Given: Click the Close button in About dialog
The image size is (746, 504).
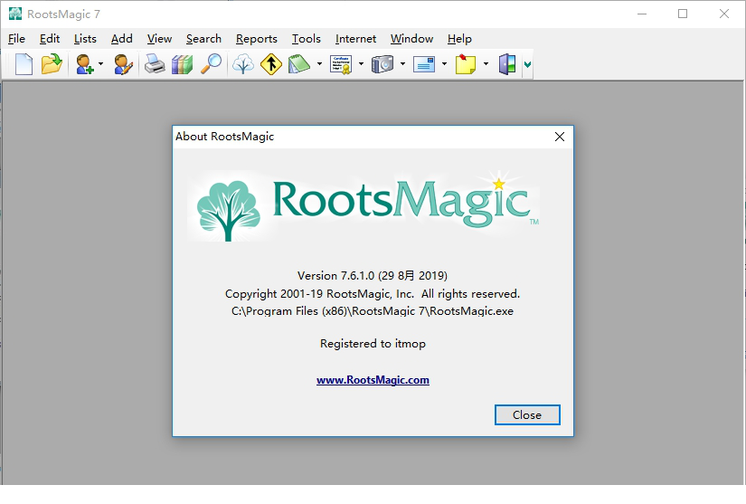Looking at the screenshot, I should (527, 415).
